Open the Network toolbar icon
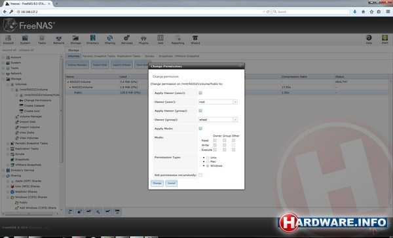The image size is (393, 238). 59,39
